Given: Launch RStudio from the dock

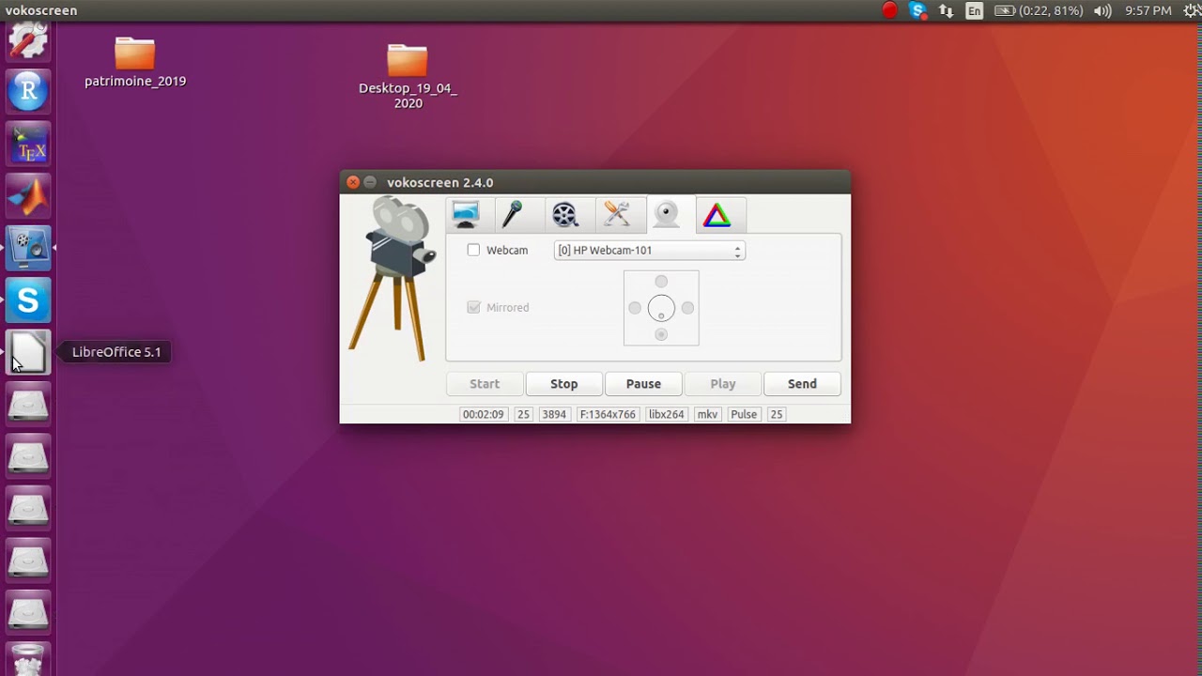Looking at the screenshot, I should (28, 91).
